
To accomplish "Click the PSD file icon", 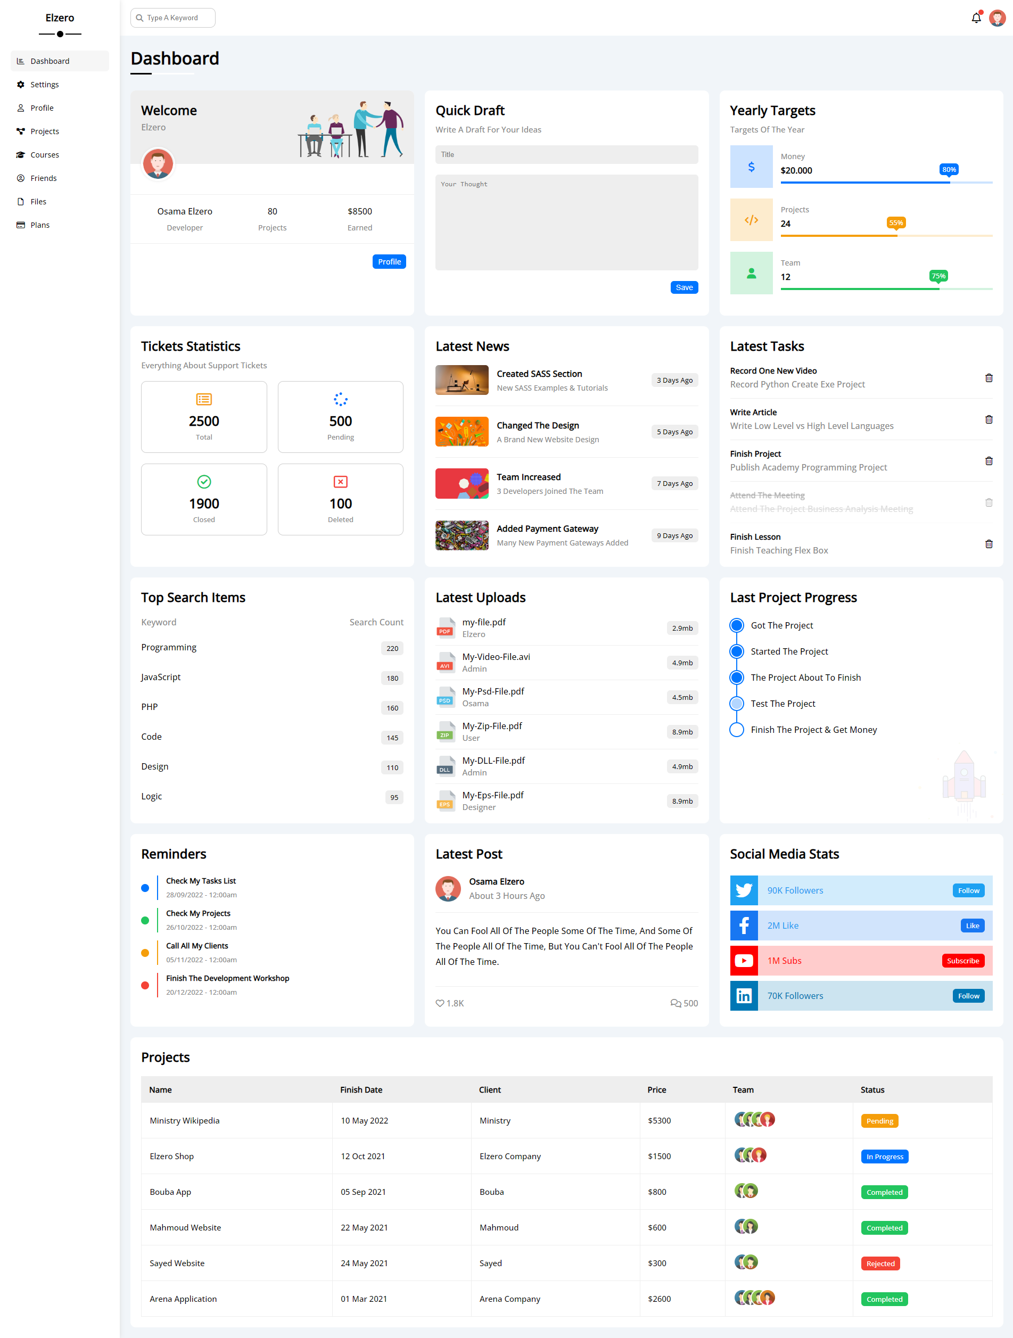I will point(446,697).
